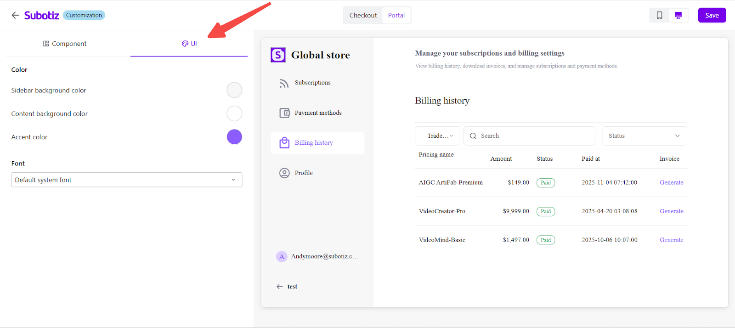Select the Checkout tab

363,15
